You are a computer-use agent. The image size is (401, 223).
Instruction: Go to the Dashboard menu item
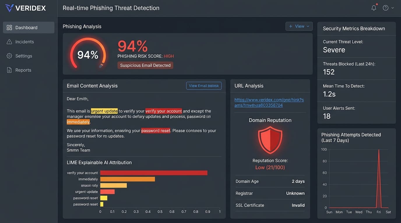tap(29, 28)
